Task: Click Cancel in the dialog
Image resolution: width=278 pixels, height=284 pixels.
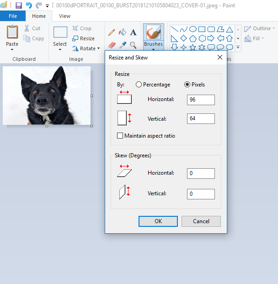Action: click(201, 221)
